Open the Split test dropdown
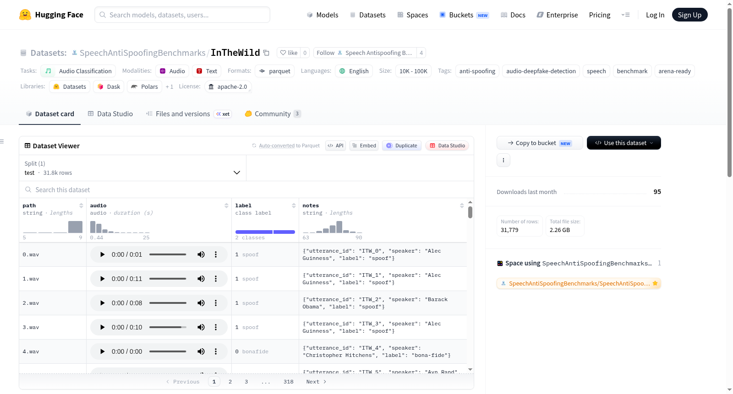Viewport: 733px width, 394px height. [132, 168]
